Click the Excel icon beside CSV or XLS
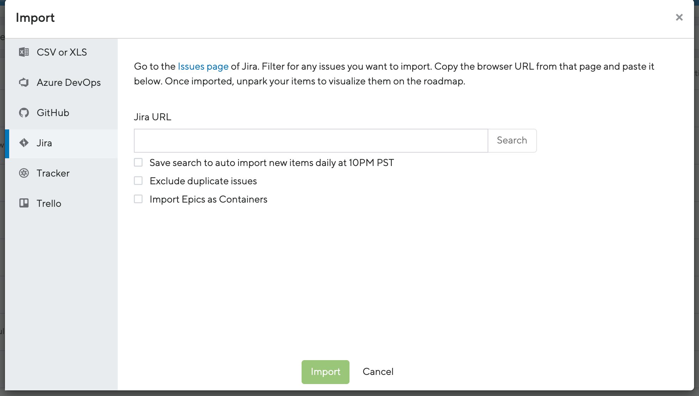699x396 pixels. (x=24, y=52)
